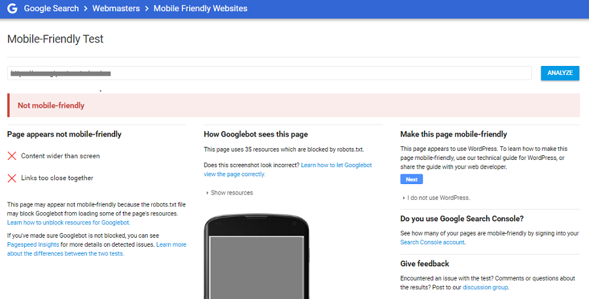Click the red X beside Content wider than screen
The image size is (589, 299).
pos(12,156)
